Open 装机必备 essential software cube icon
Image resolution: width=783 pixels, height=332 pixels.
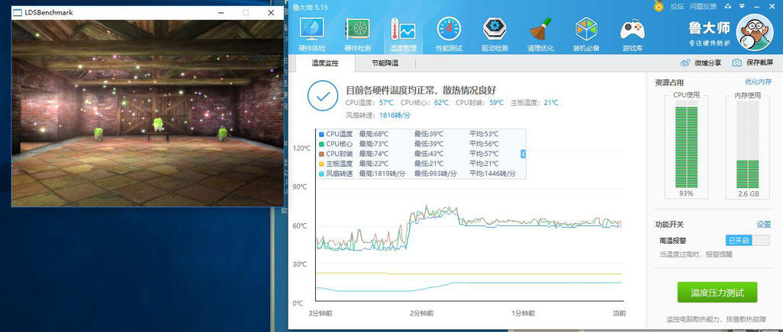[x=586, y=35]
